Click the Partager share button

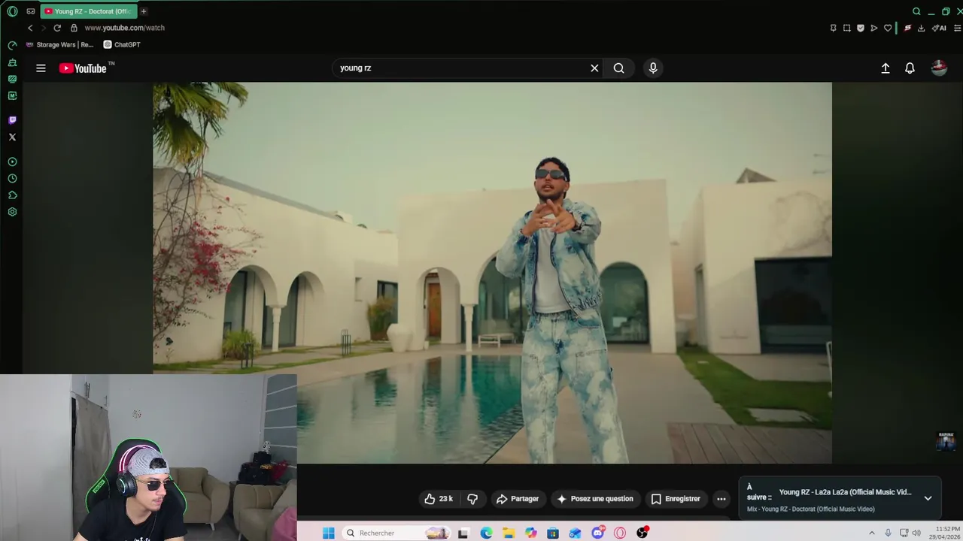[x=517, y=499]
